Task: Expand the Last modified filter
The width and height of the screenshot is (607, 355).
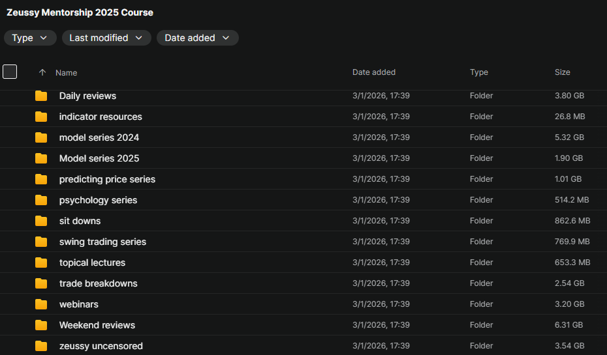Action: click(106, 38)
